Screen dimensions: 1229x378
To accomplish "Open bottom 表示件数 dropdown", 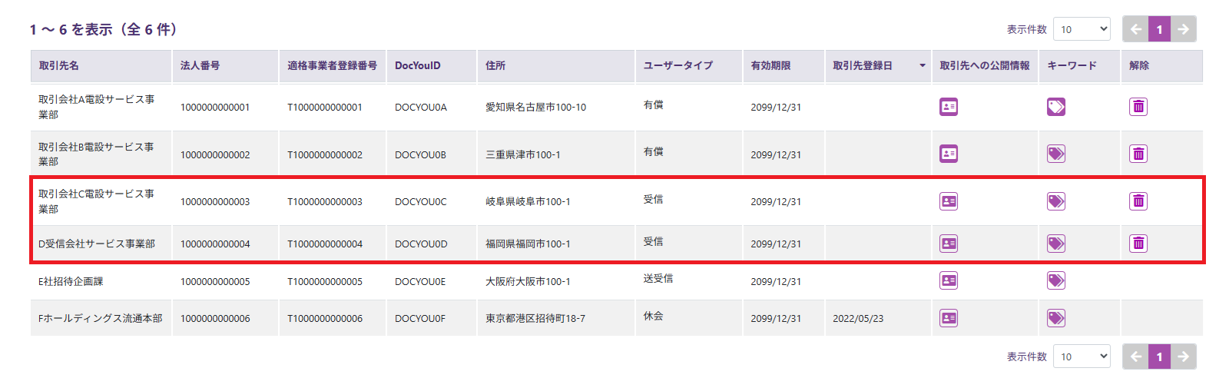I will [1082, 356].
